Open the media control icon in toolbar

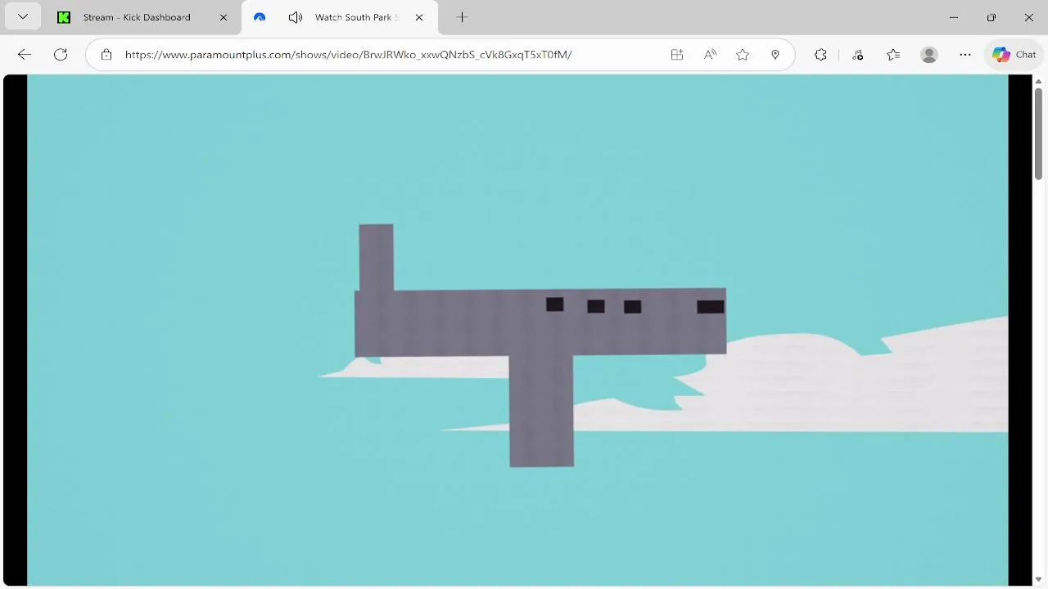[857, 55]
